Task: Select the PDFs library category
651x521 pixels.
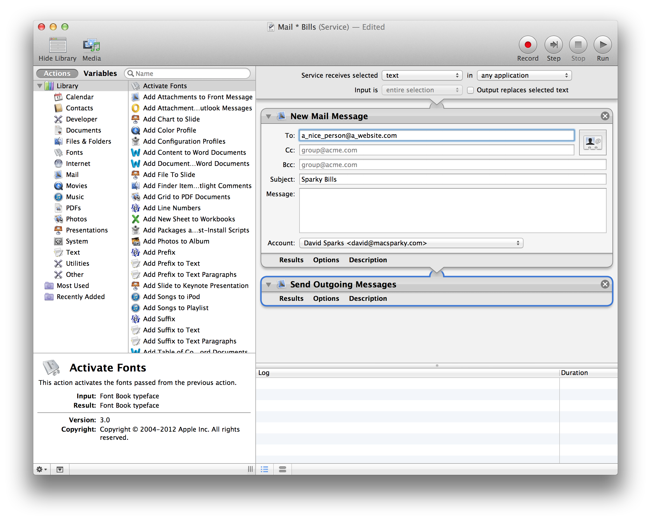Action: tap(73, 208)
